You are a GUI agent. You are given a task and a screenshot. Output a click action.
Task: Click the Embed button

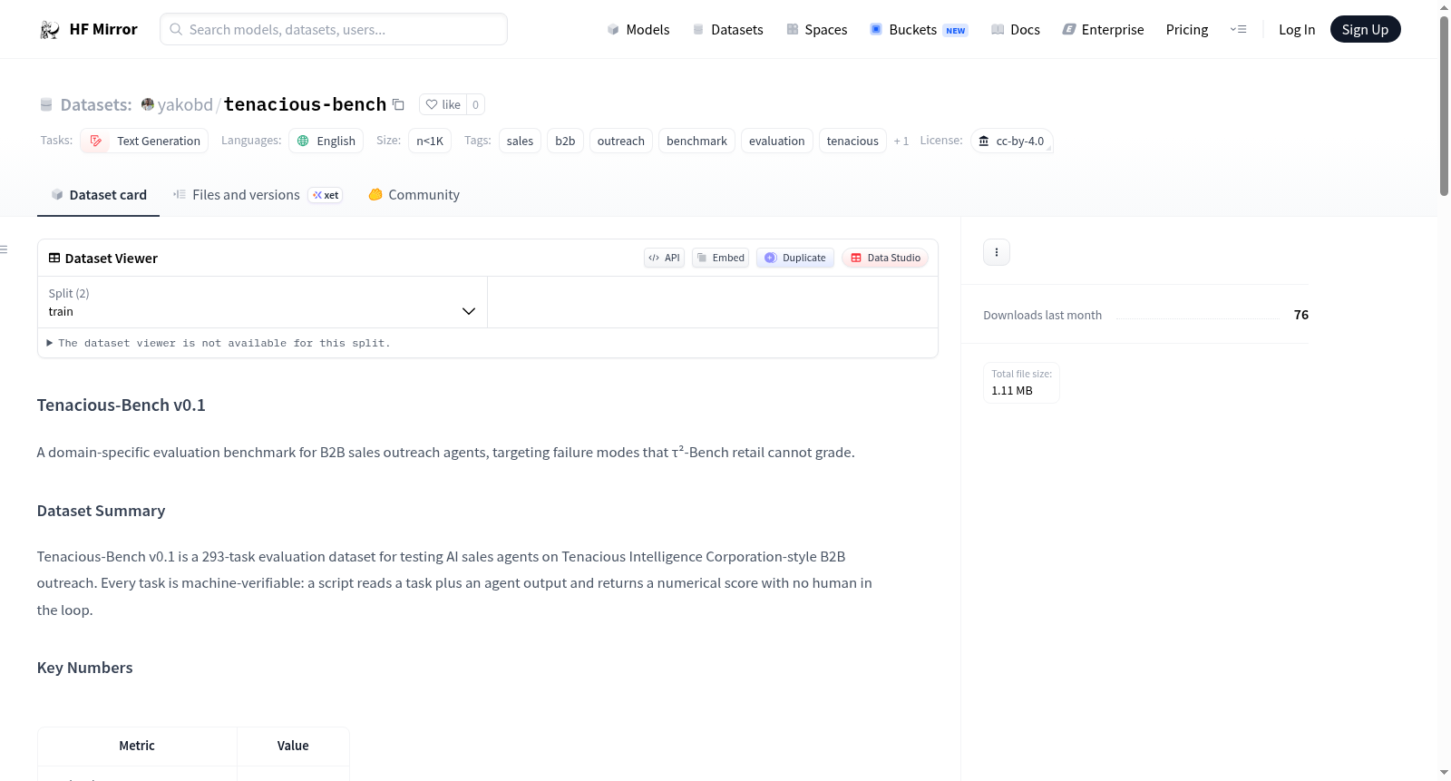pos(721,258)
